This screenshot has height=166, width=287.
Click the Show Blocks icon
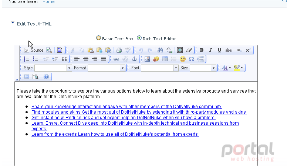click(x=36, y=77)
